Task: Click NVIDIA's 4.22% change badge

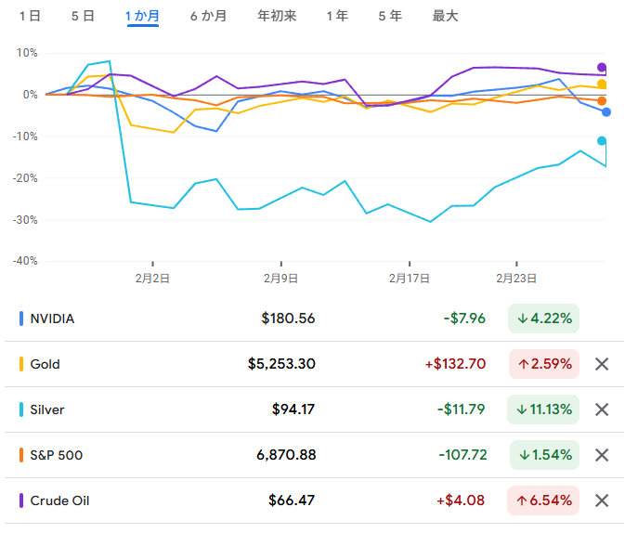Action: coord(543,318)
